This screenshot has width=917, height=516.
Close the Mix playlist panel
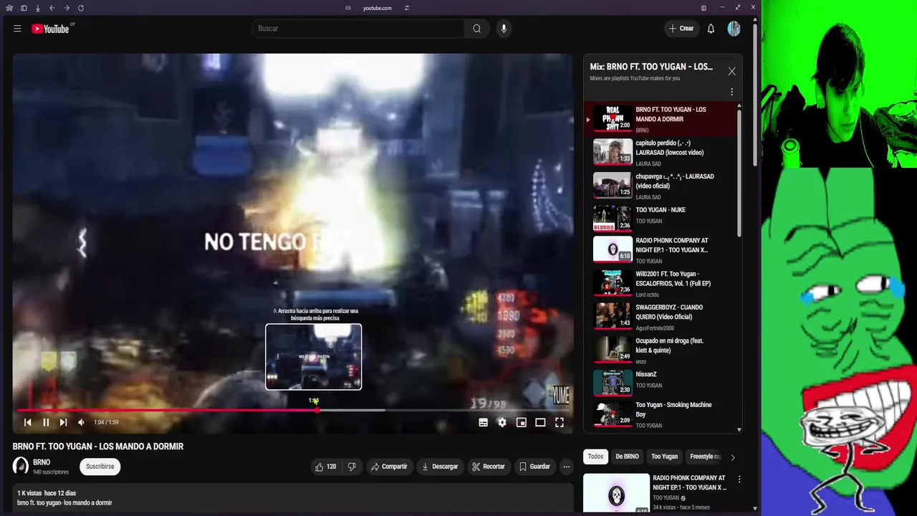[x=731, y=71]
